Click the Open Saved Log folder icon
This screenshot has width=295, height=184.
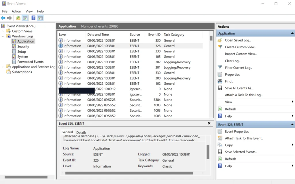click(x=220, y=40)
